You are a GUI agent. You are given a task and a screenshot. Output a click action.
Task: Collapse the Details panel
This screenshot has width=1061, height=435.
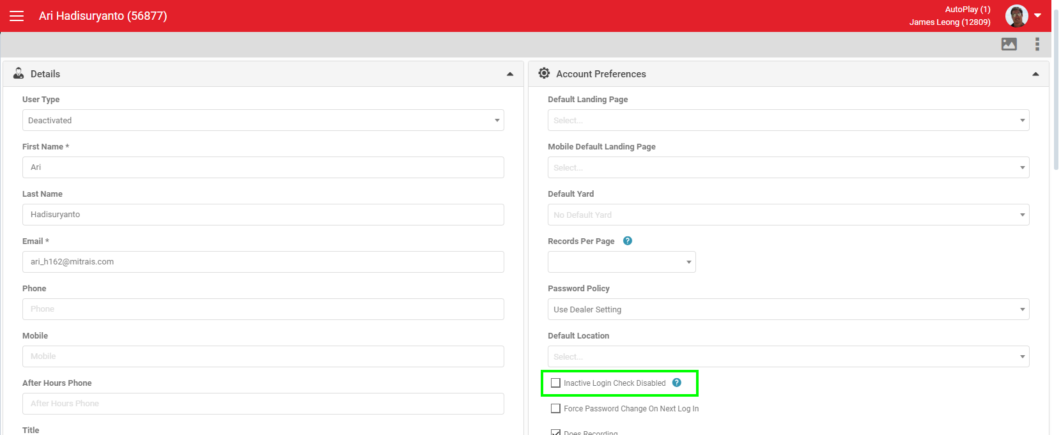click(x=509, y=74)
